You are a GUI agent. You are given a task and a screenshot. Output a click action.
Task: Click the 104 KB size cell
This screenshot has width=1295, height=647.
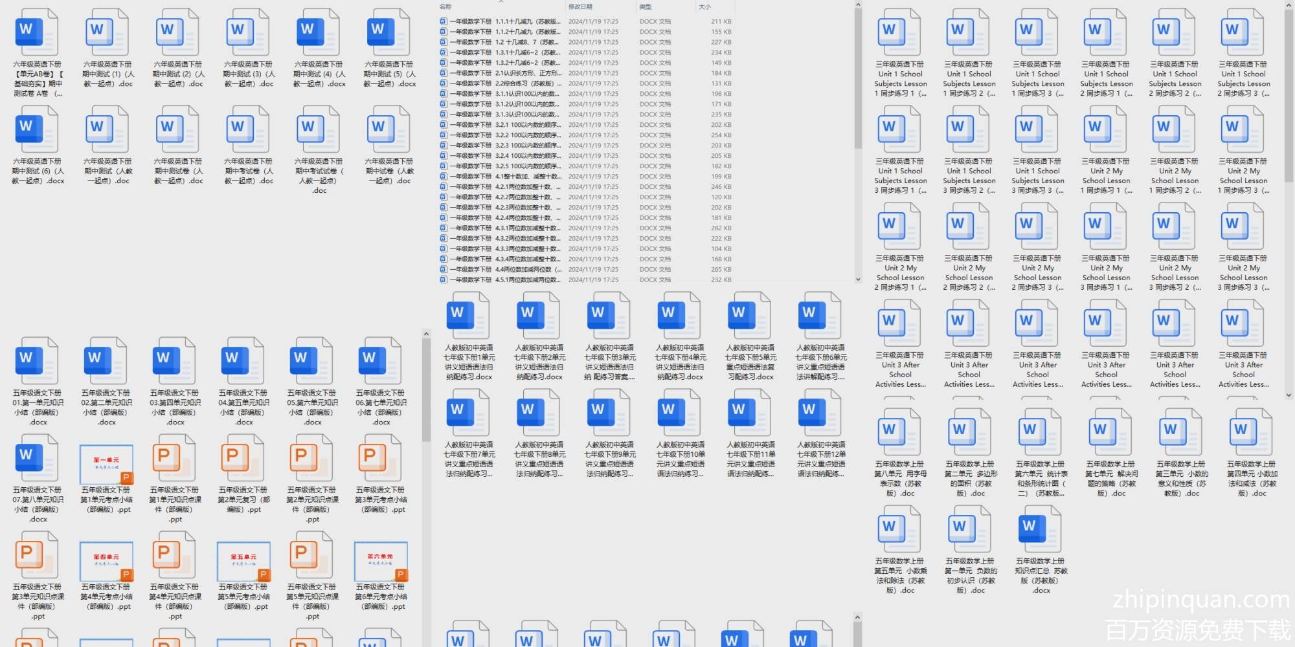[x=721, y=249]
